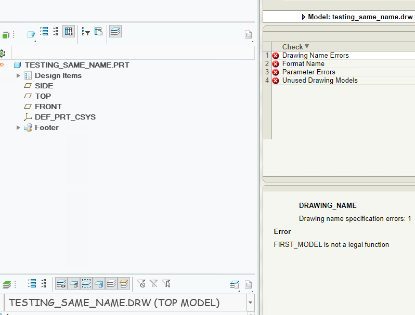Toggle the tree columns display icon

[x=69, y=32]
